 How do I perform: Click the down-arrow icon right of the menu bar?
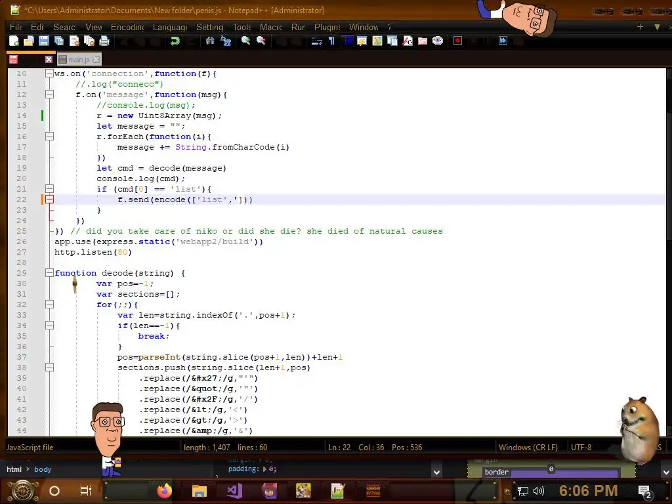[x=657, y=26]
